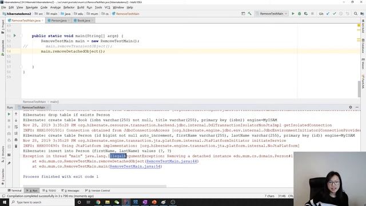Open the Navigate menu
The image size is (366, 206).
(x=32, y=7)
